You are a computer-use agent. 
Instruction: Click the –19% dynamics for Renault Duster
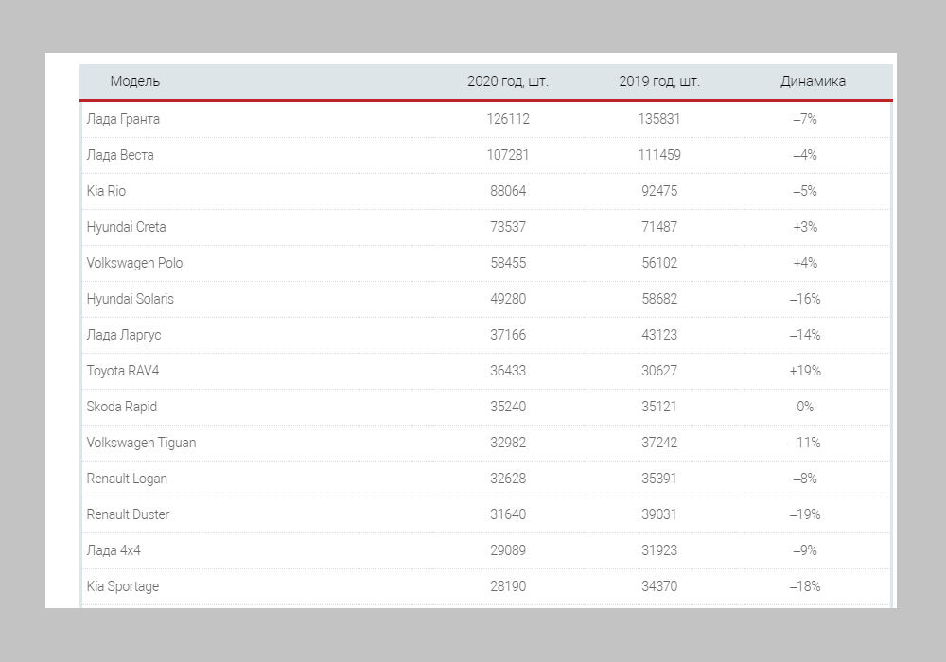pyautogui.click(x=805, y=514)
